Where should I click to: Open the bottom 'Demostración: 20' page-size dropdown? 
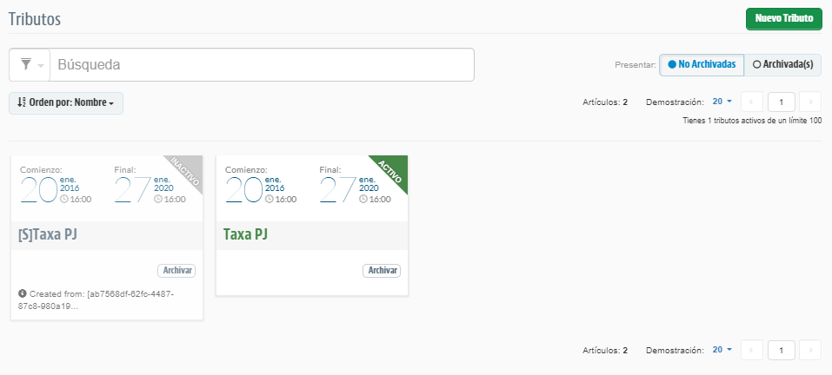(x=722, y=350)
